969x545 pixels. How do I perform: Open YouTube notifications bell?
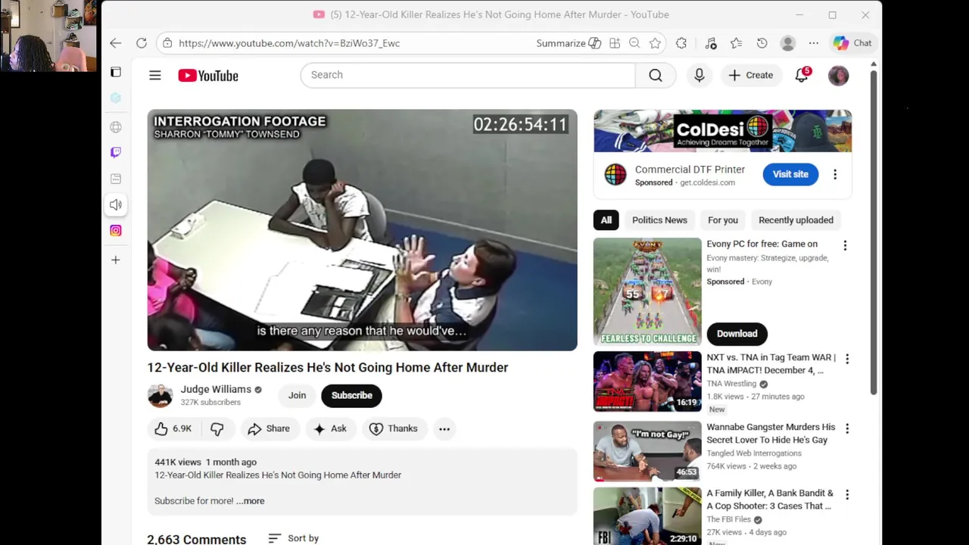802,75
